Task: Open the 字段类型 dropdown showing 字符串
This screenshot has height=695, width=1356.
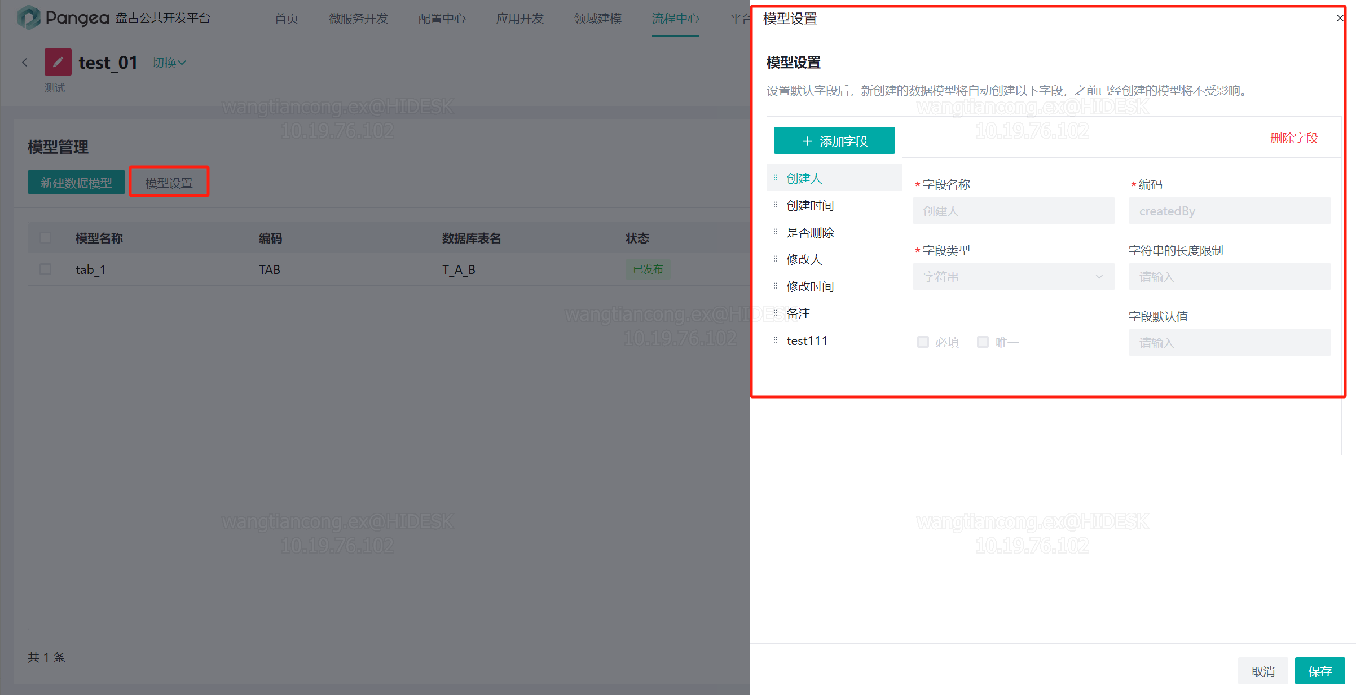Action: 1014,277
